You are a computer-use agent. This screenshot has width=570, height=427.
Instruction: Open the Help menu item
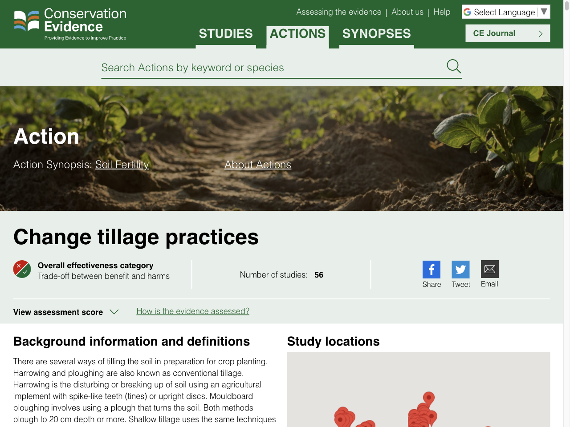coord(441,12)
